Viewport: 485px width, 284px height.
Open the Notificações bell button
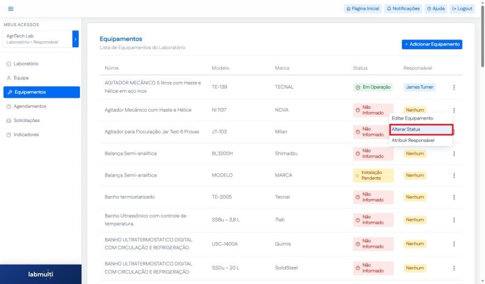403,8
